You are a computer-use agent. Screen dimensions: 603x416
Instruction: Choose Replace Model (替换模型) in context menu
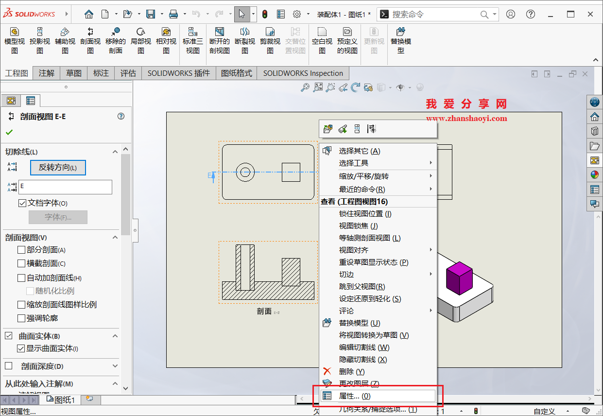click(x=378, y=323)
